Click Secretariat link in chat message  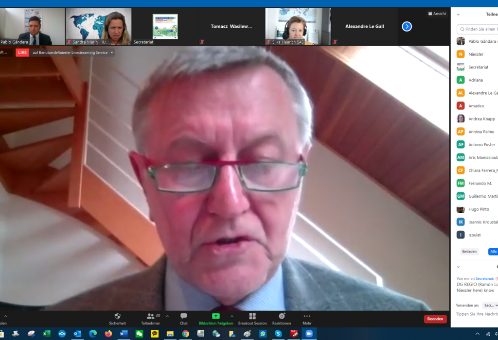click(485, 278)
